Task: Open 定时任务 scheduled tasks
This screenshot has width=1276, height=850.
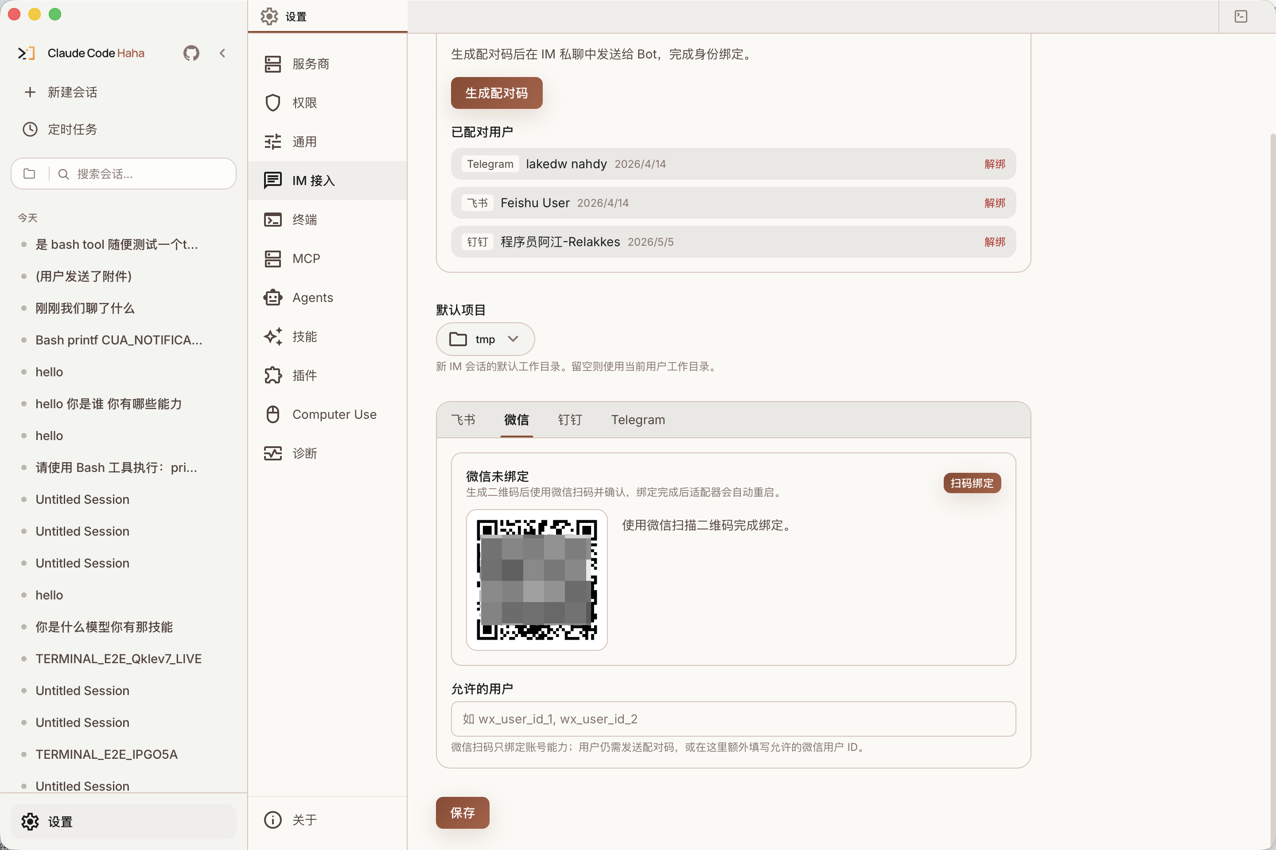Action: (124, 129)
